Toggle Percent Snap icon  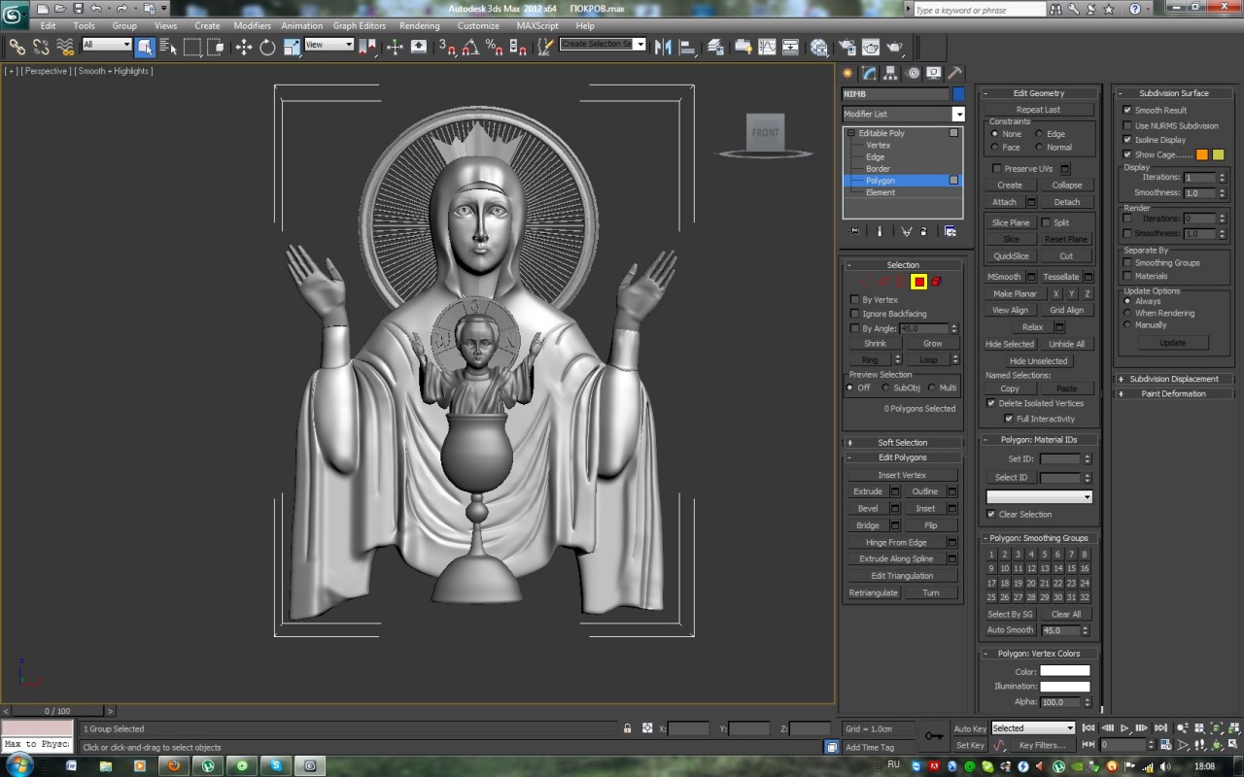(494, 47)
